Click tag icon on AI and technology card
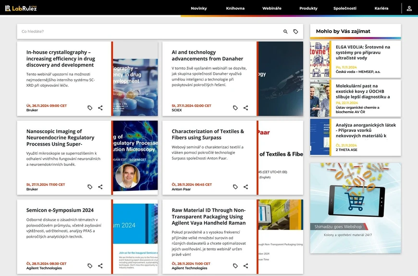The width and height of the screenshot is (418, 276). point(235,108)
